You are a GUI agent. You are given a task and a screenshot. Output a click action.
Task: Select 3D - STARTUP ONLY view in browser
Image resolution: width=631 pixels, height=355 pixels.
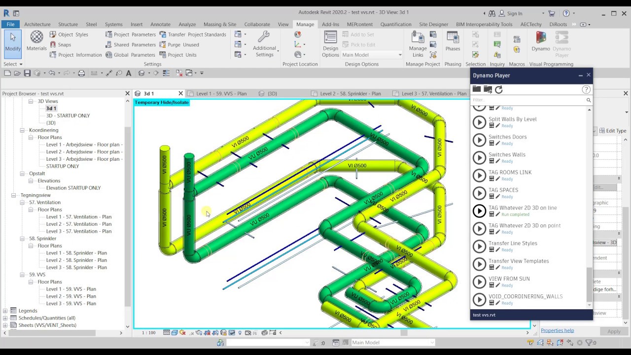click(x=68, y=116)
